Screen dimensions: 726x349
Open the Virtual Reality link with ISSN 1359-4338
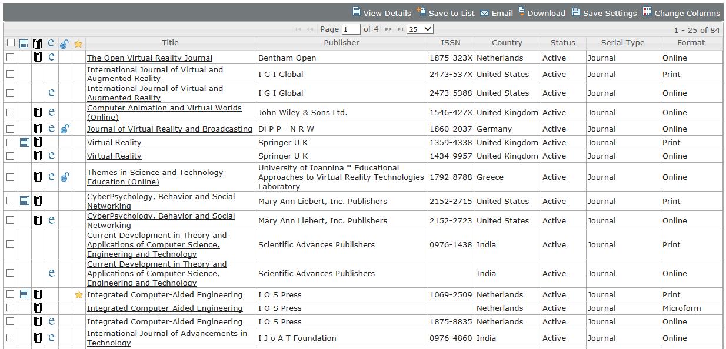click(114, 143)
